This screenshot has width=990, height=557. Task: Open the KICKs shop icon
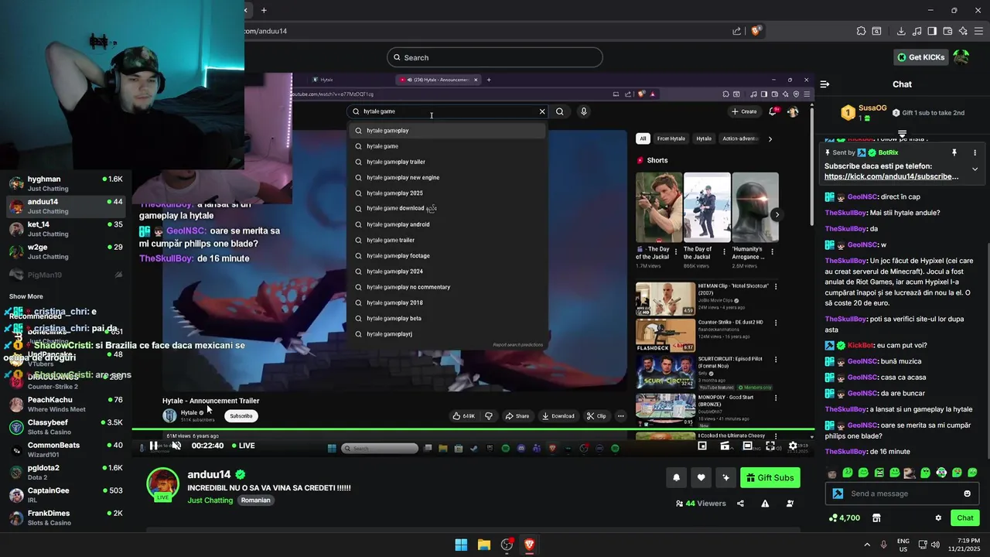click(x=876, y=518)
